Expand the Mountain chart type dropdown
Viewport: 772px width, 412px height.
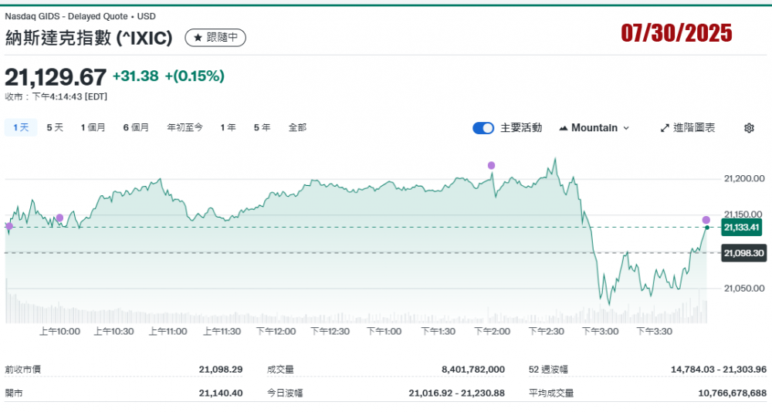click(x=626, y=128)
